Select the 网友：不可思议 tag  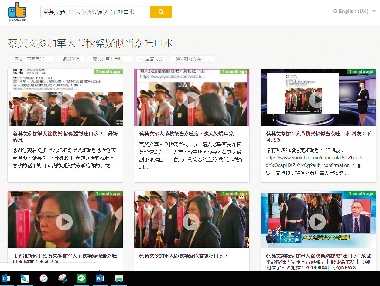[x=31, y=59]
